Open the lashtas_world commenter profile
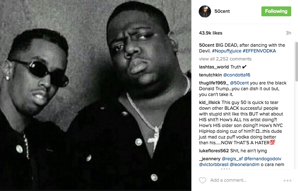The image size is (298, 191). [x=214, y=67]
